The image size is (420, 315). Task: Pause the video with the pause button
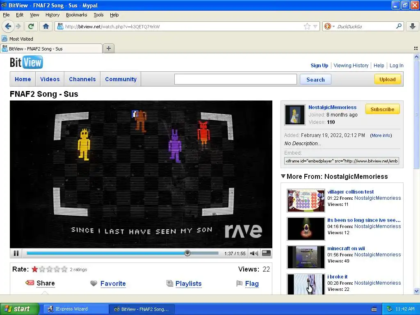tap(16, 253)
